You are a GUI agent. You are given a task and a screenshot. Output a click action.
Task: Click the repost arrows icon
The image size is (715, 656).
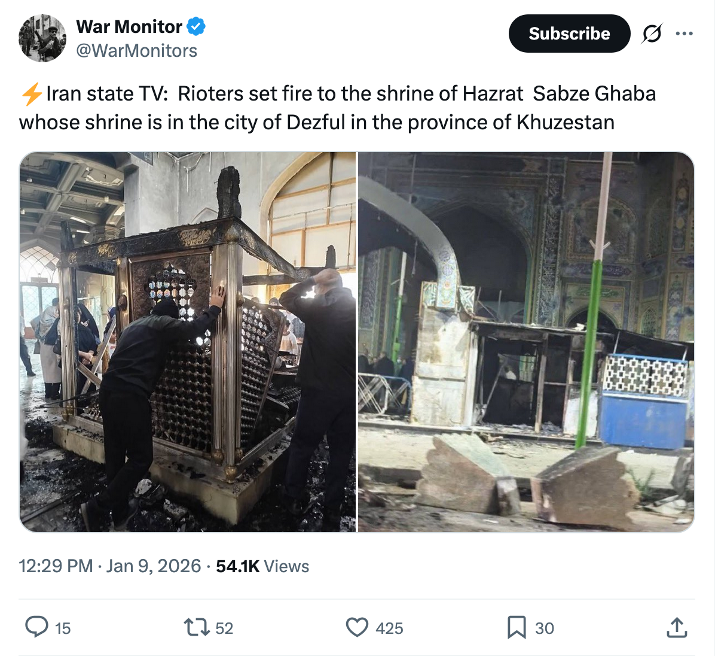(x=196, y=627)
